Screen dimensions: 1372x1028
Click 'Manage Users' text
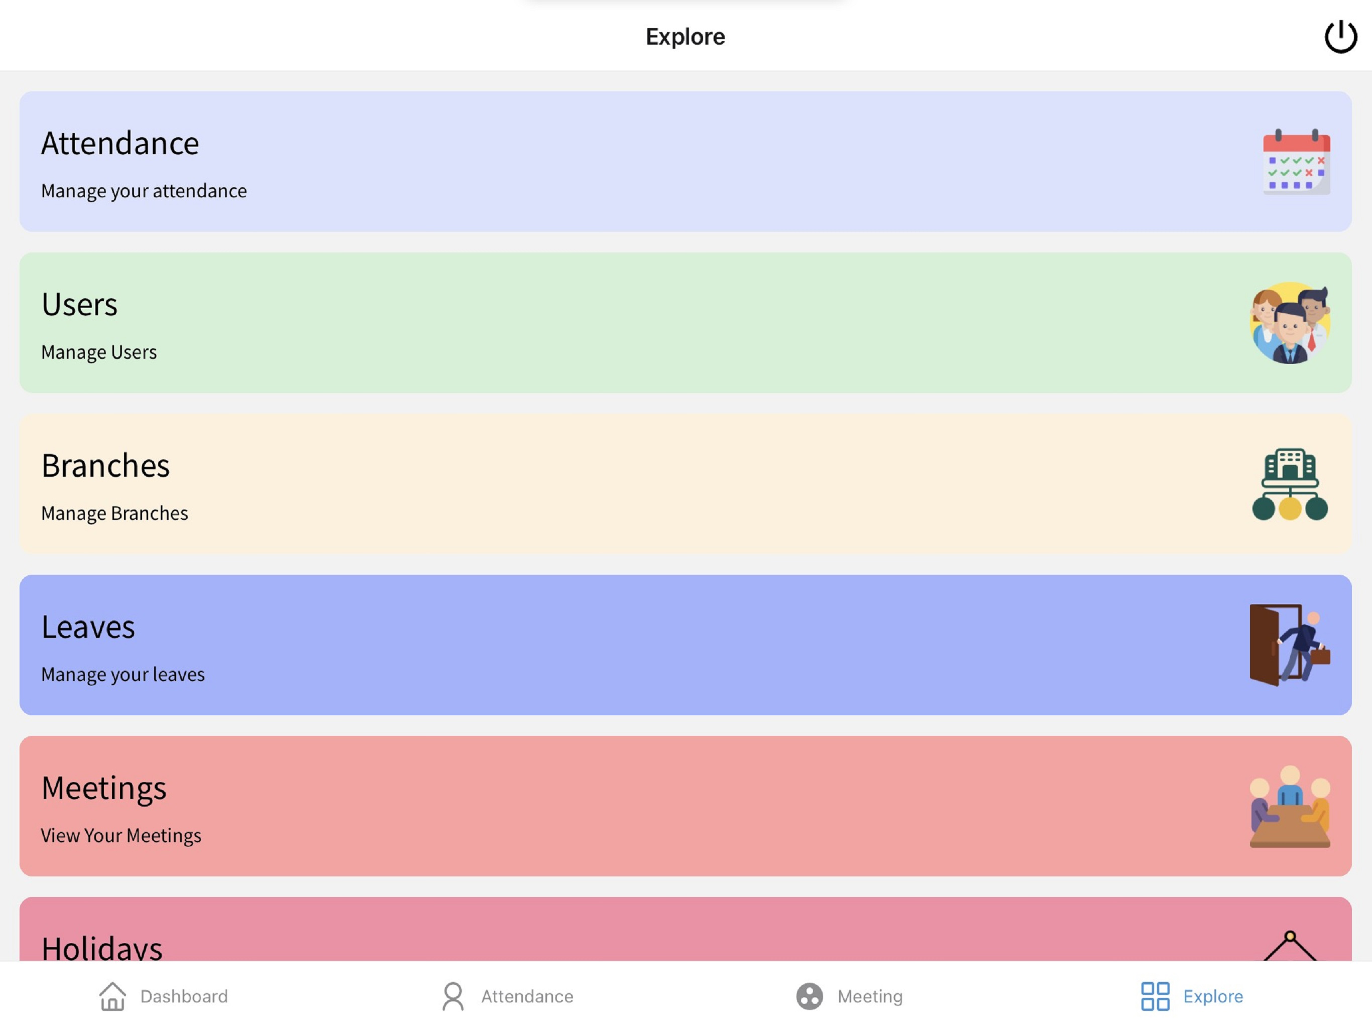pyautogui.click(x=99, y=352)
